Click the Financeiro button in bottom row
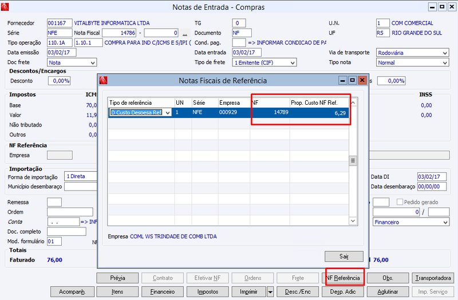 click(x=163, y=292)
